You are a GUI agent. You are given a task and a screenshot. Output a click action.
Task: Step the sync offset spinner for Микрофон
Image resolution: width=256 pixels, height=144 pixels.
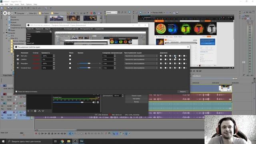(x=115, y=63)
